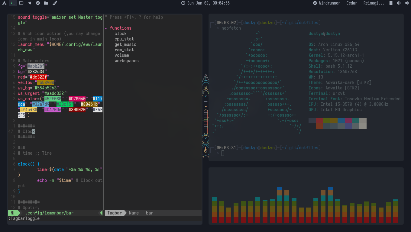Click the ws_urgent variable line
This screenshot has height=232, width=411.
[x=43, y=93]
